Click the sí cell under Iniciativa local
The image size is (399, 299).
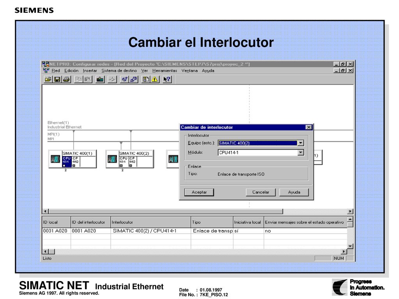tap(249, 231)
